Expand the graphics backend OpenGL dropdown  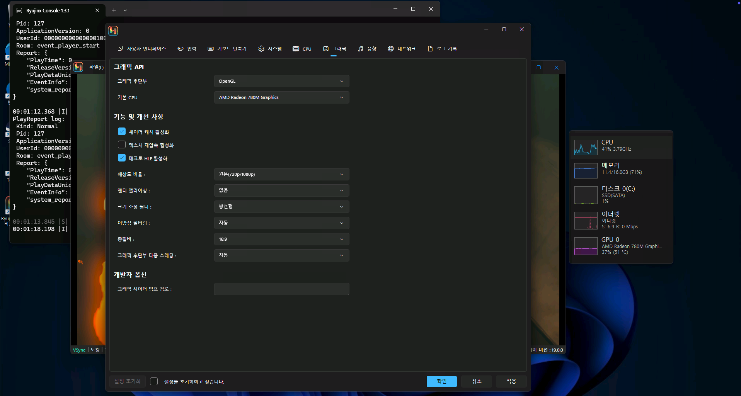pyautogui.click(x=281, y=81)
